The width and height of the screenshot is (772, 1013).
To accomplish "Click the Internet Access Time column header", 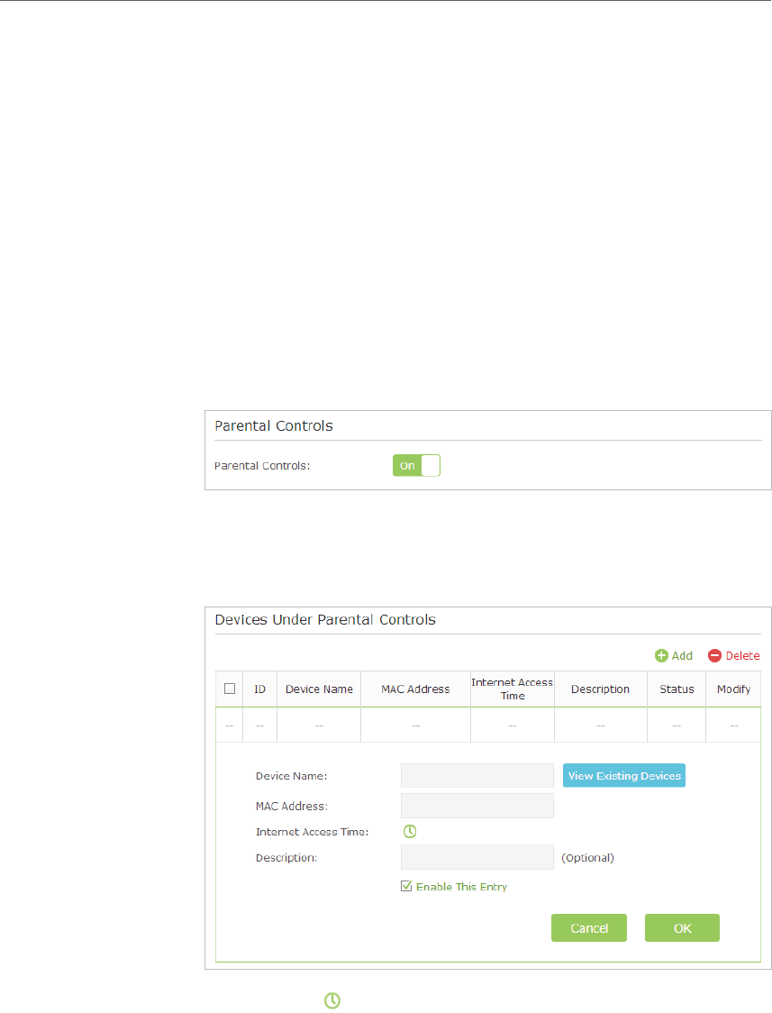I will click(513, 689).
